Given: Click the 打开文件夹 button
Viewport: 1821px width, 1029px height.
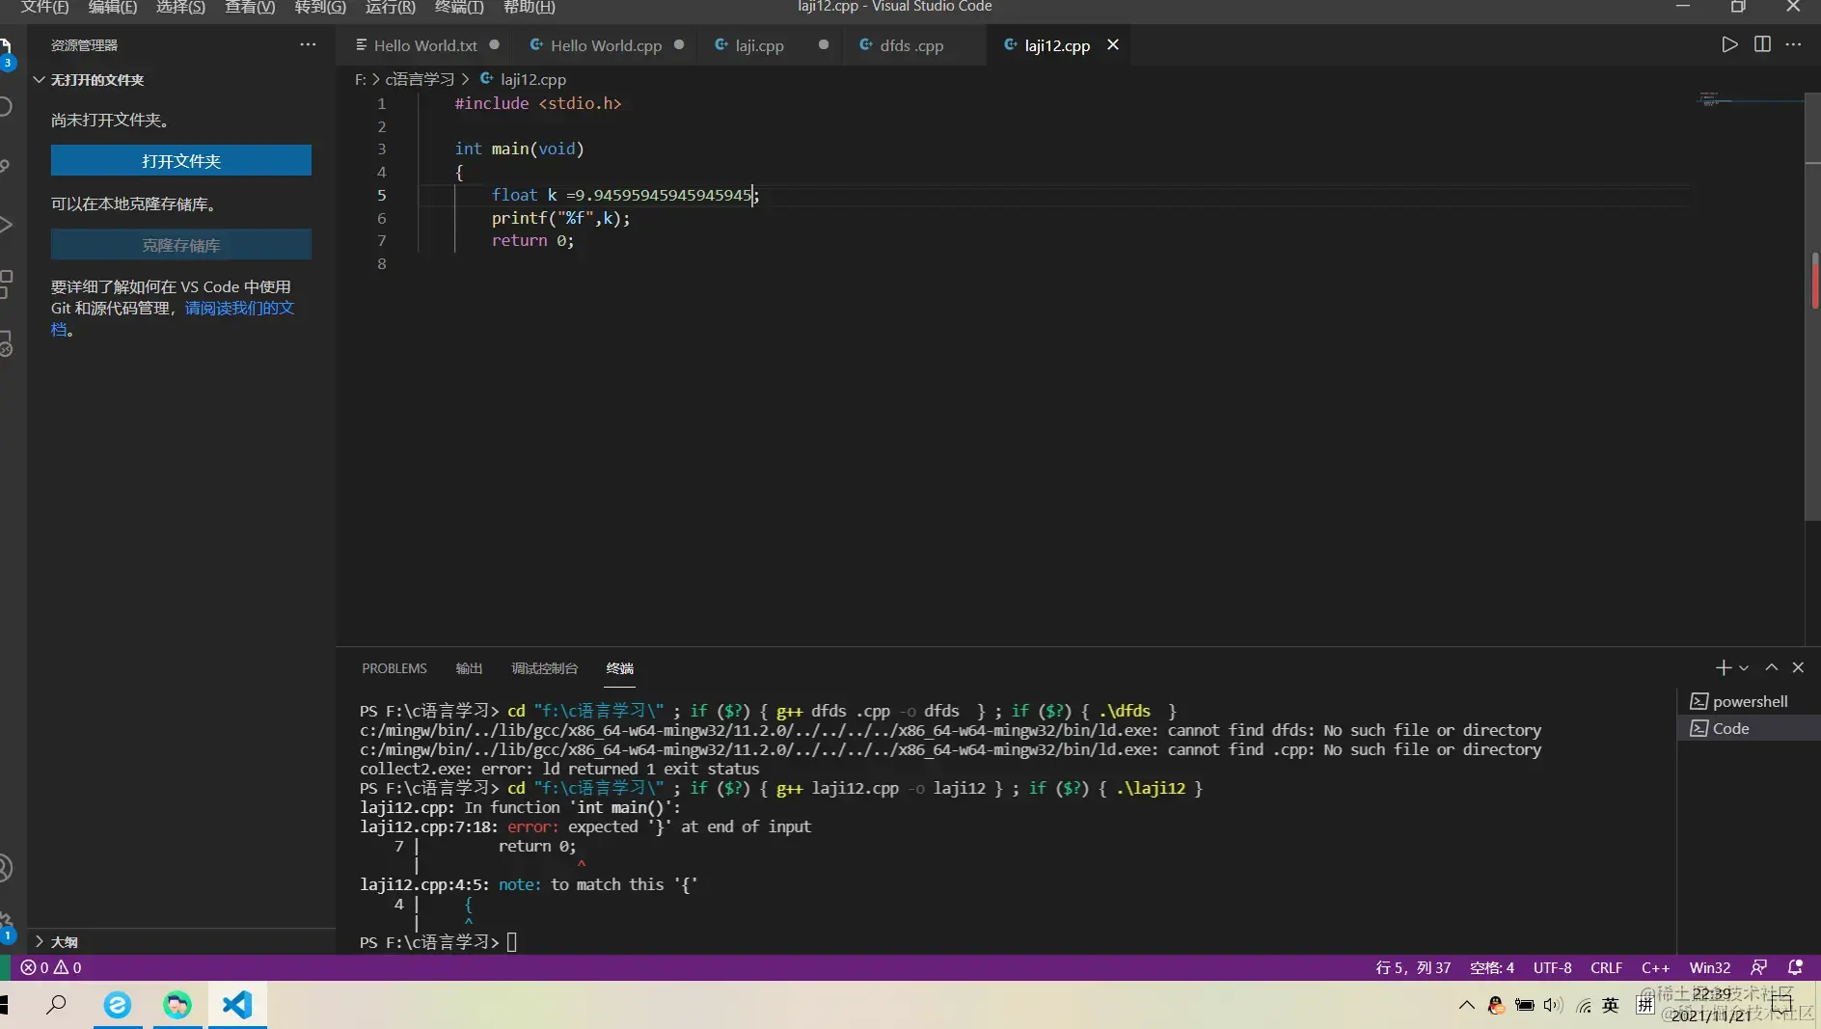Looking at the screenshot, I should click(x=181, y=161).
